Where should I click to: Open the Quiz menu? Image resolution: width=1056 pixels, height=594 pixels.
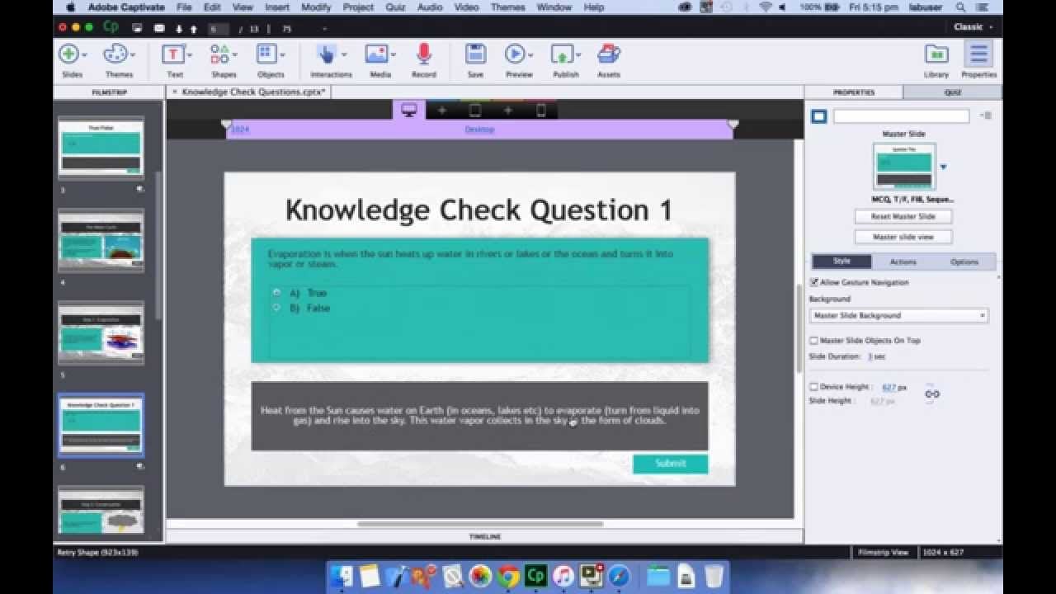click(x=395, y=7)
